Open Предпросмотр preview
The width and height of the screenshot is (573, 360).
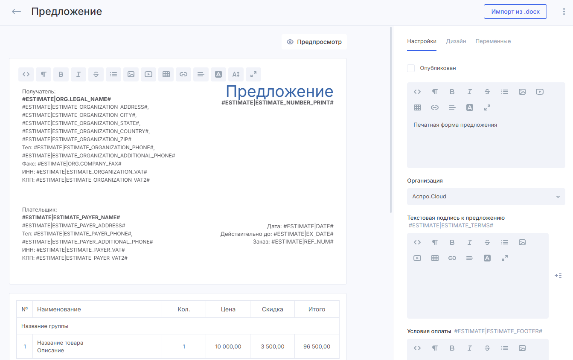314,42
